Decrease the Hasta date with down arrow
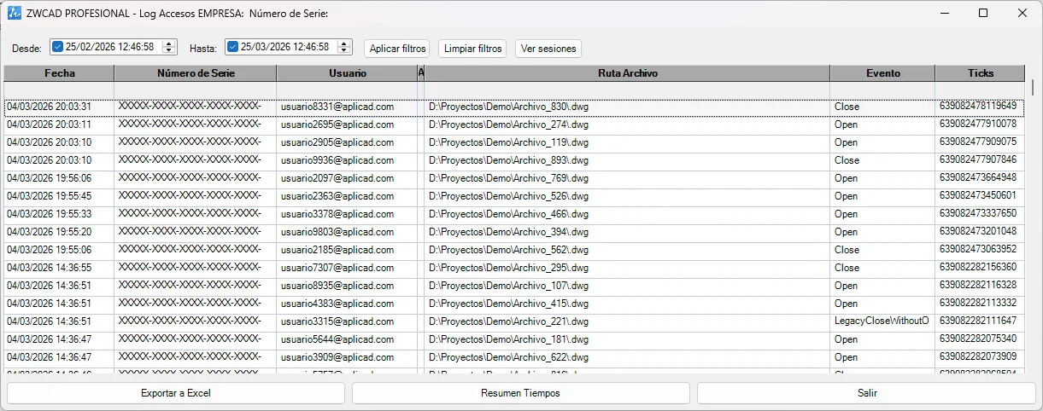This screenshot has width=1043, height=411. click(x=343, y=51)
